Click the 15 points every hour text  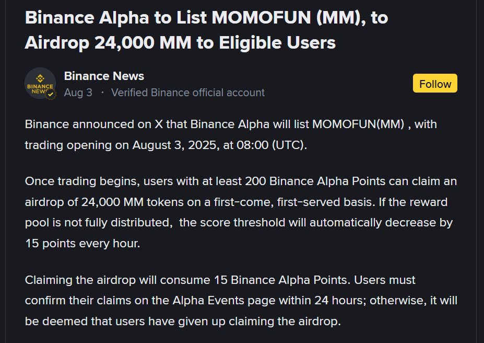82,244
